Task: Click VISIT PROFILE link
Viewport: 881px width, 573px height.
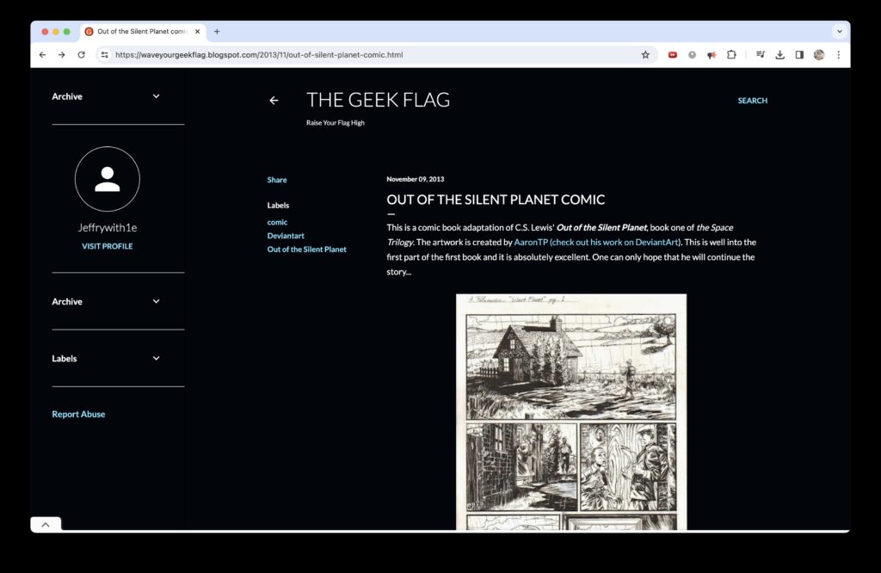Action: [x=108, y=246]
